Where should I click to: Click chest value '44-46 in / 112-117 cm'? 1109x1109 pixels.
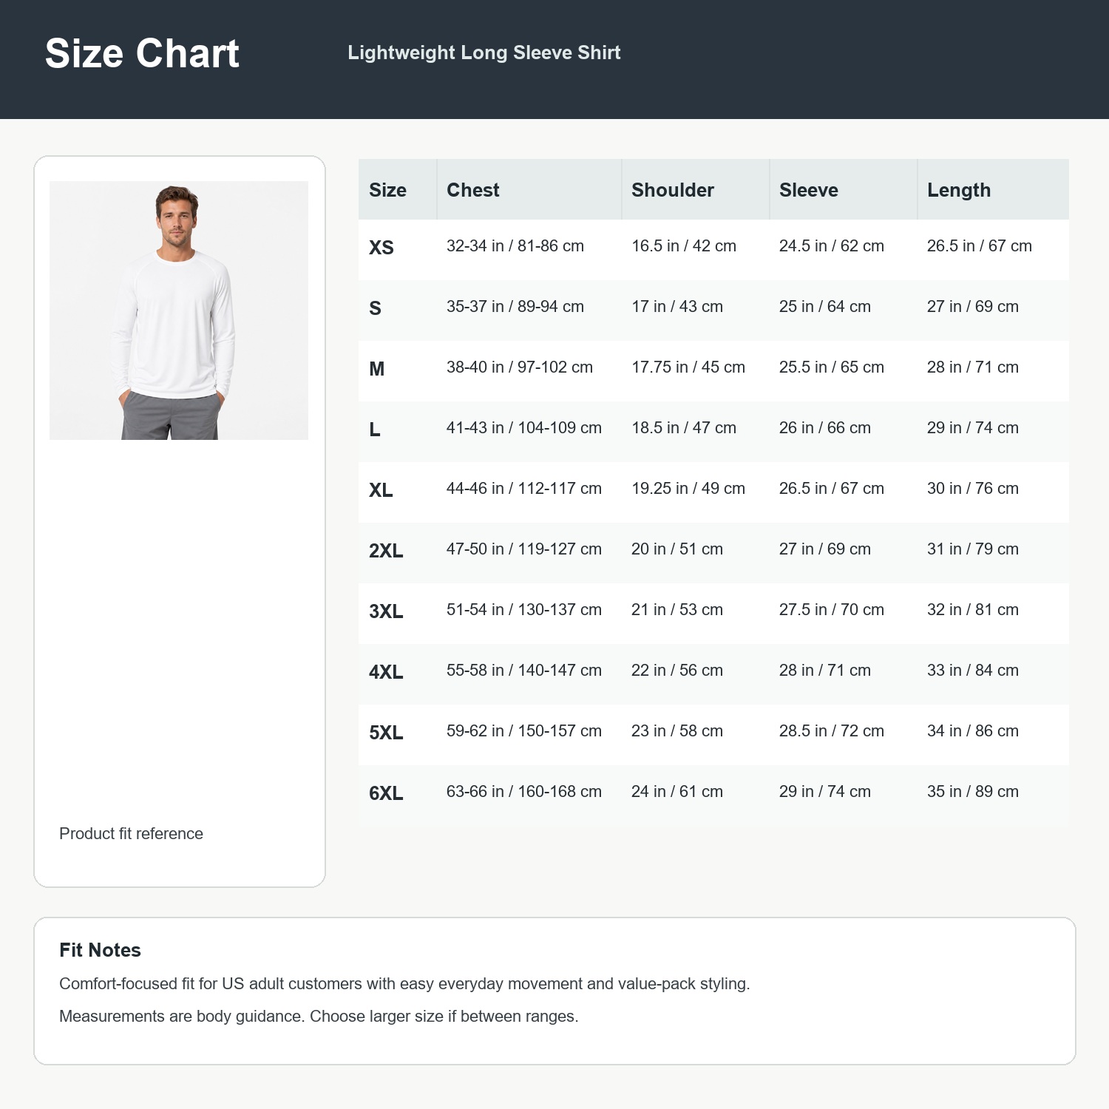pyautogui.click(x=524, y=489)
